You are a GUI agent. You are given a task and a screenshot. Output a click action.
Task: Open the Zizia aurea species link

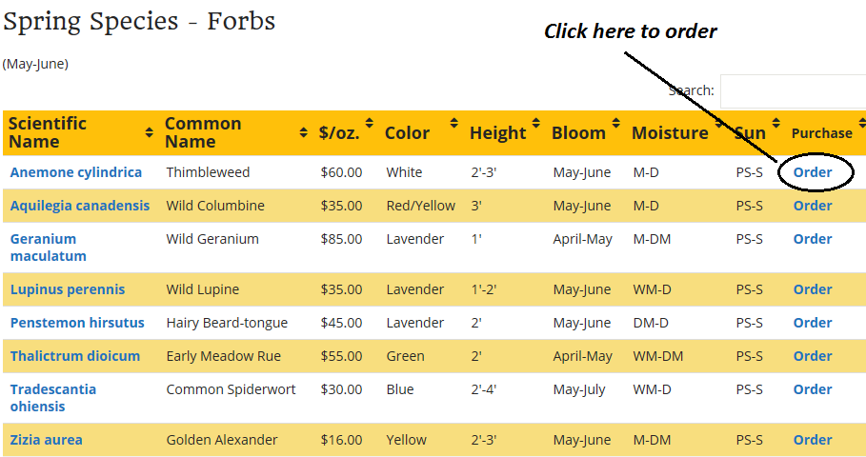[46, 440]
